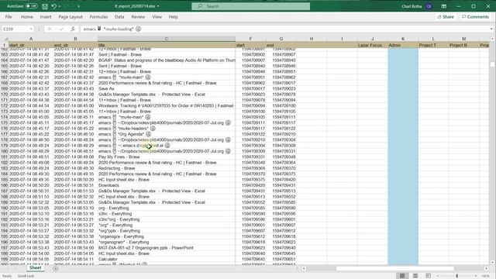Viewport: 496px width, 279px height.
Task: Click the horizontal scrollbar left arrow
Action: coord(304,269)
